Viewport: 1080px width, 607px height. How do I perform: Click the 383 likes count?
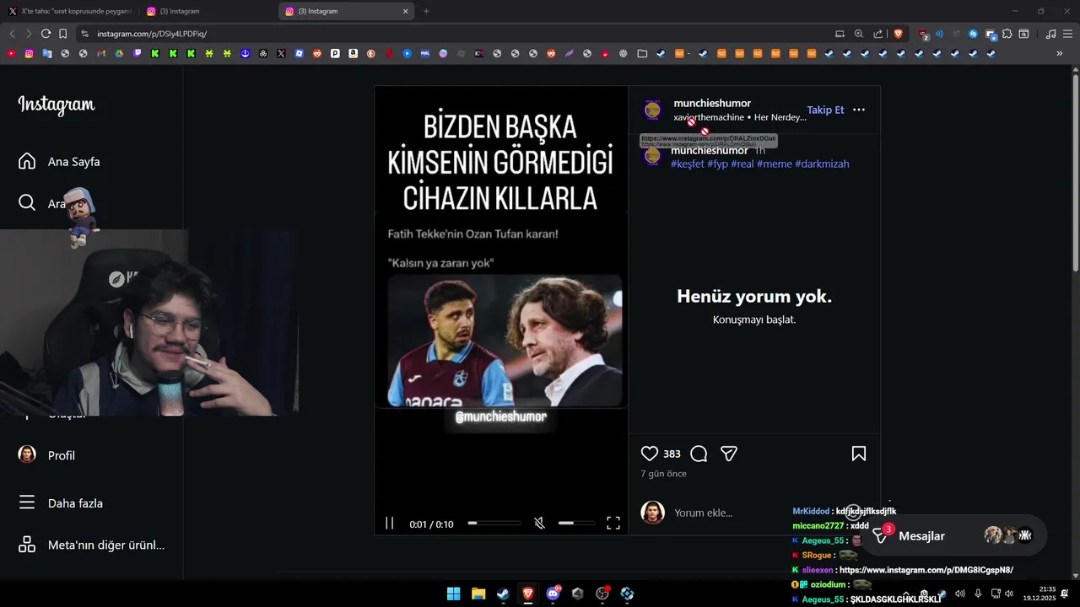672,454
